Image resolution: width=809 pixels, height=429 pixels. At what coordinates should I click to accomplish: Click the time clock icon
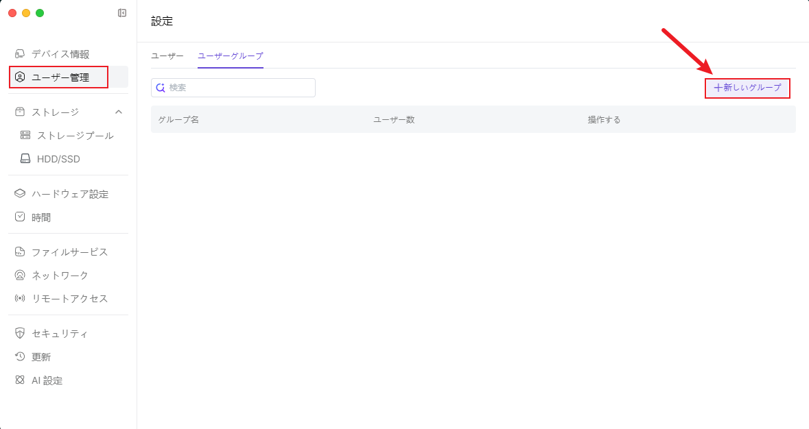[20, 217]
